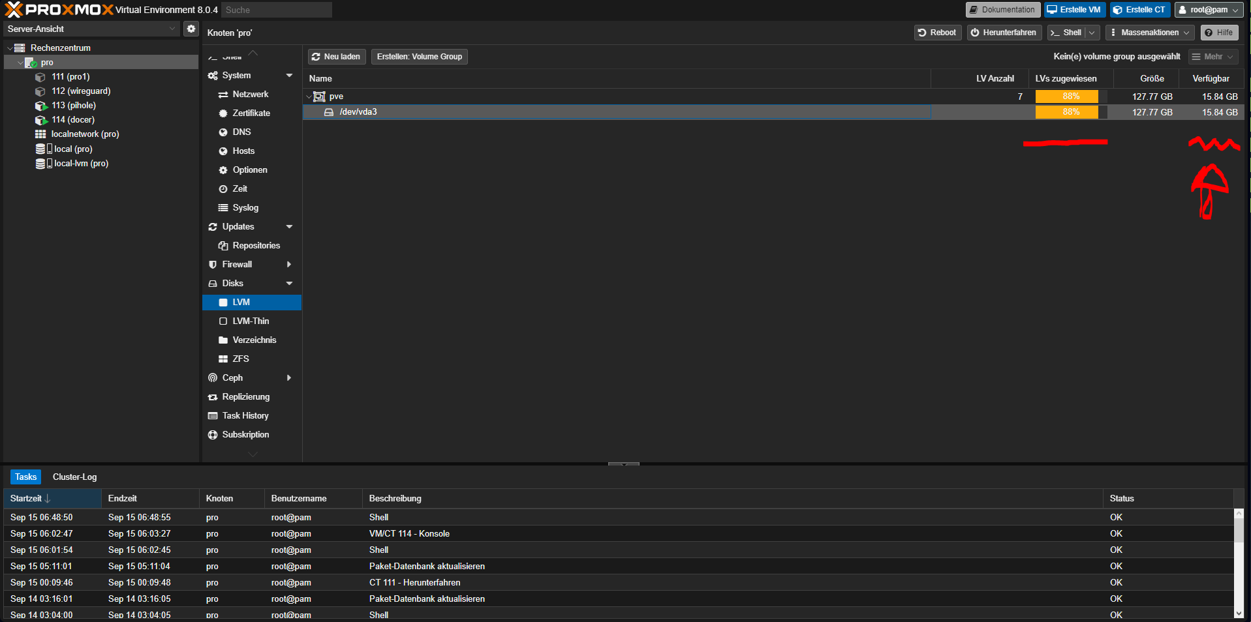Click container icon for 111 (pro1)

point(40,77)
